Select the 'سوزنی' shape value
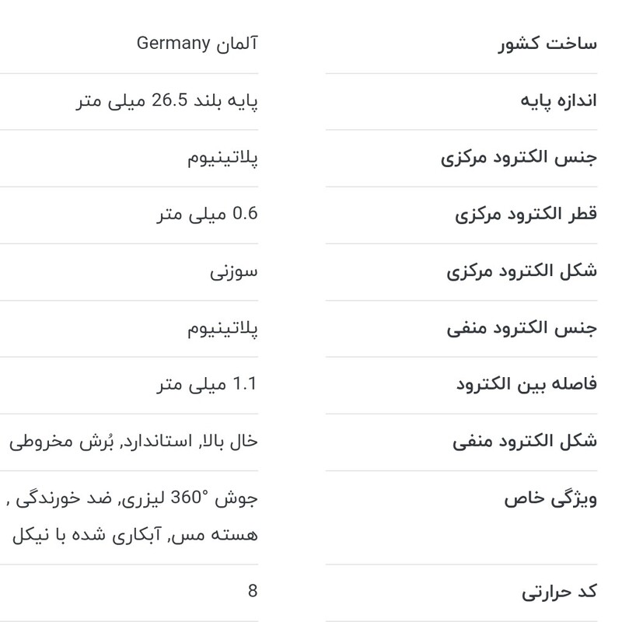Image resolution: width=622 pixels, height=622 pixels. 234,271
